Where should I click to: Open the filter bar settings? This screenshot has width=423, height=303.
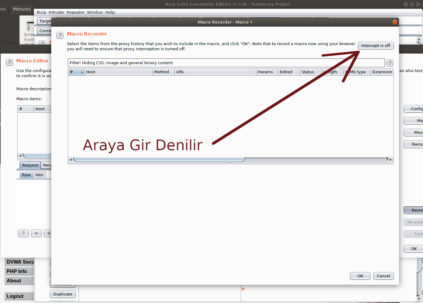[226, 63]
